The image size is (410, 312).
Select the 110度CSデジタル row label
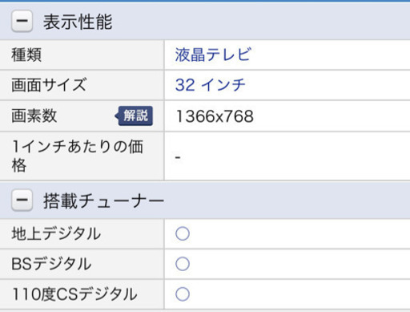74,294
